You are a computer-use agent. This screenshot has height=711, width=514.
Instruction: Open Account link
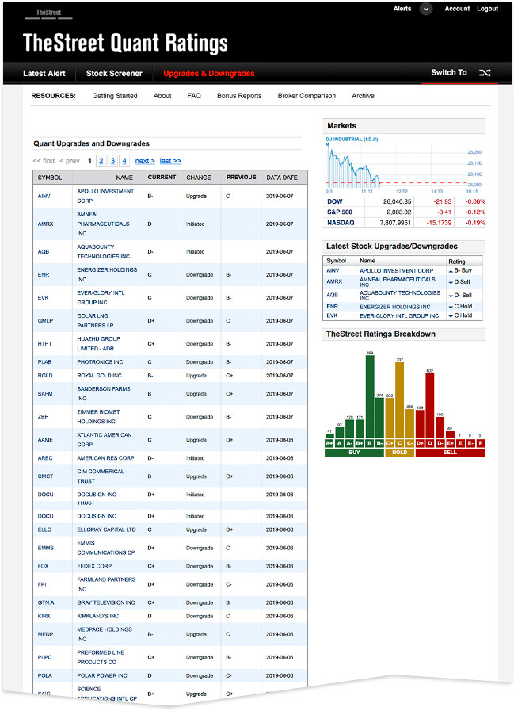(457, 9)
